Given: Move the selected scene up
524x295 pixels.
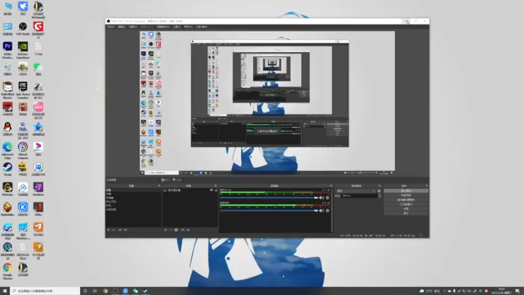Looking at the screenshot, I should click(120, 230).
